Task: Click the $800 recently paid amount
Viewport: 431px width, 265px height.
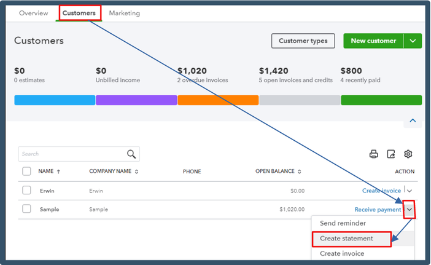Action: tap(351, 71)
